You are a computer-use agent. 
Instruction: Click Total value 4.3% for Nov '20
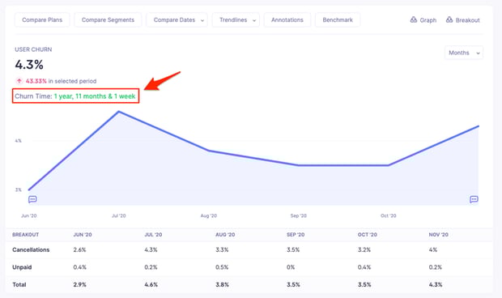[x=436, y=284]
